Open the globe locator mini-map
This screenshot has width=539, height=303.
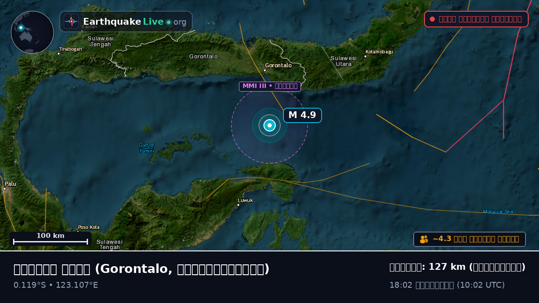tap(32, 32)
